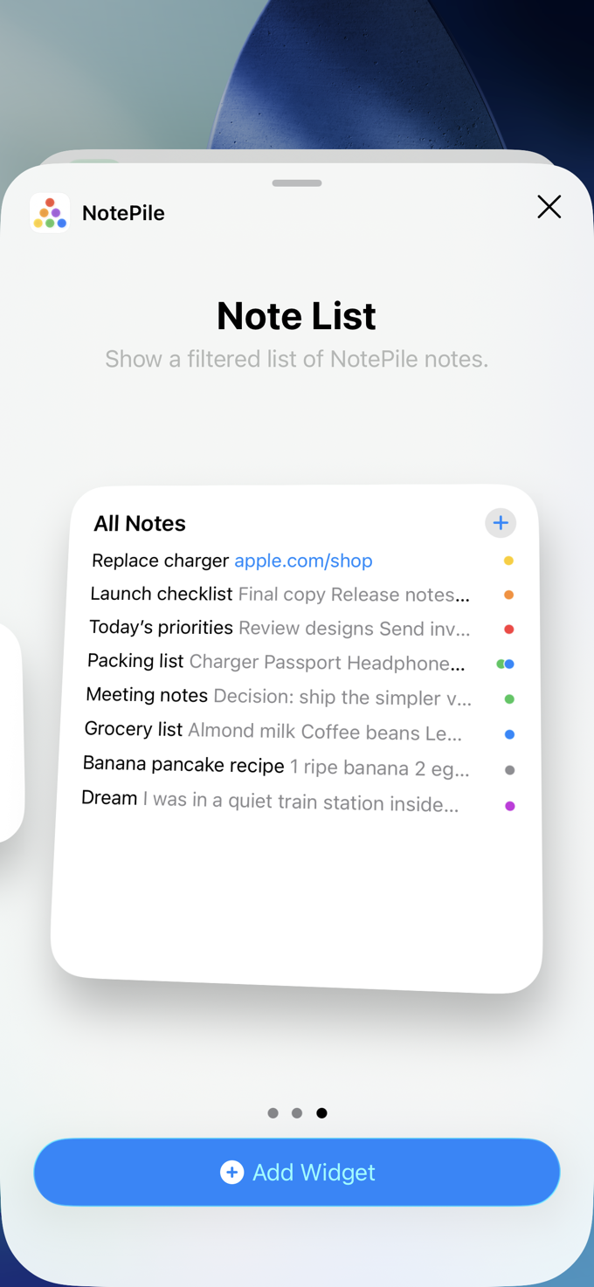Image resolution: width=594 pixels, height=1287 pixels.
Task: Select the Replace charger note
Action: [302, 561]
